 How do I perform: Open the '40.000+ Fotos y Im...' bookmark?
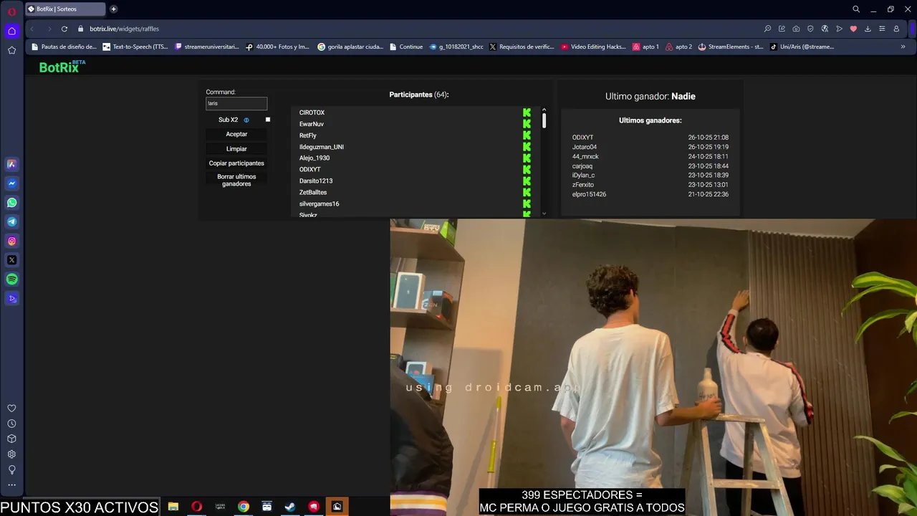coord(278,47)
